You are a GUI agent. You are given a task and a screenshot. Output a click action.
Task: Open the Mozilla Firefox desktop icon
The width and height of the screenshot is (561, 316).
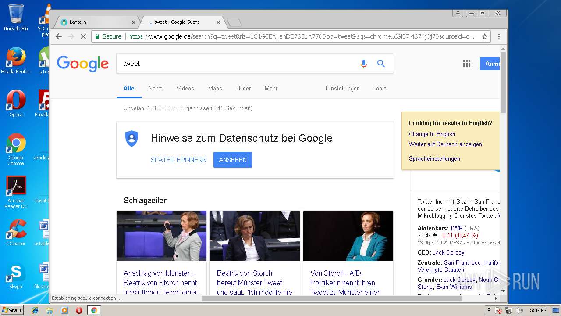(x=16, y=61)
